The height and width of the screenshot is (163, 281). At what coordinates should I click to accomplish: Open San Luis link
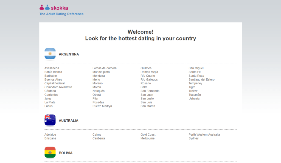[x=146, y=102]
